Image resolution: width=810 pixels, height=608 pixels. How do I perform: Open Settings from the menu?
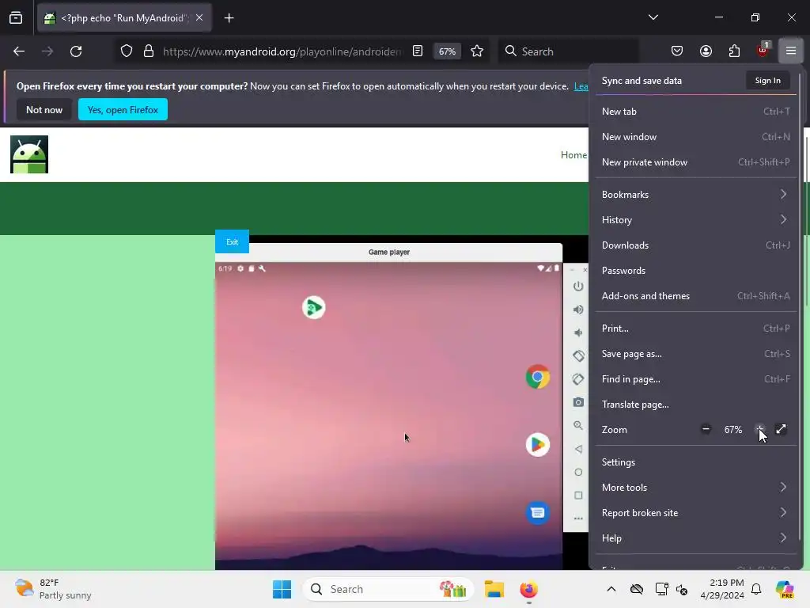pos(695,462)
